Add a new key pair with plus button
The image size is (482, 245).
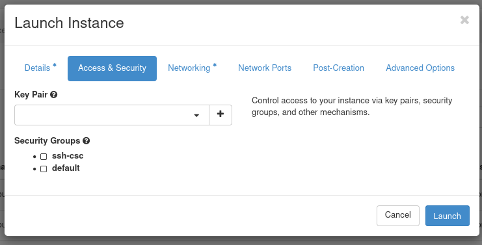click(221, 115)
